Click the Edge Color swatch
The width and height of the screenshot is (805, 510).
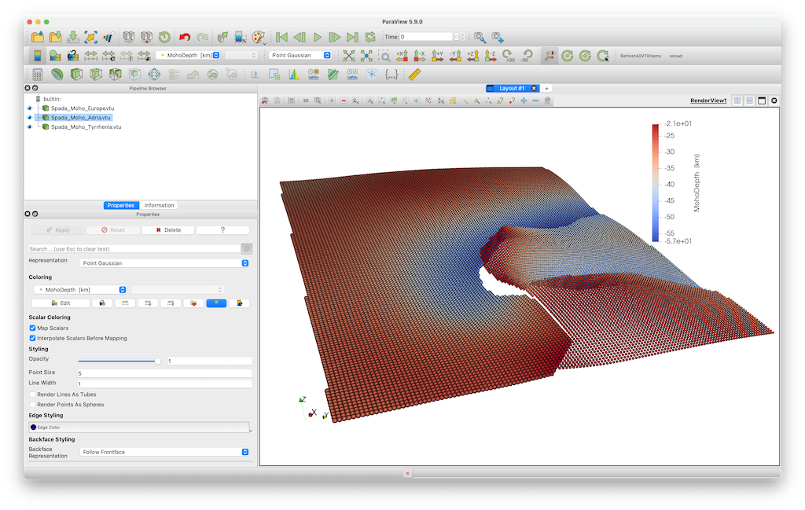tap(34, 427)
